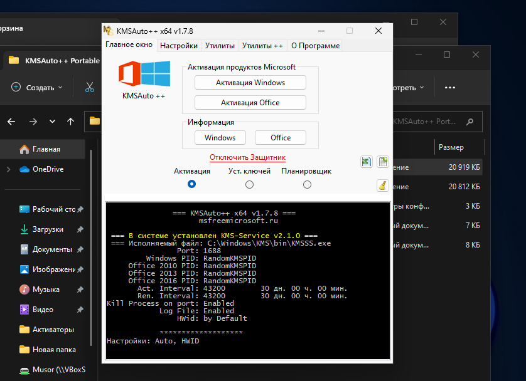Click the KMSAuto title bar app icon
Screen dimensions: 526x381
[x=109, y=31]
